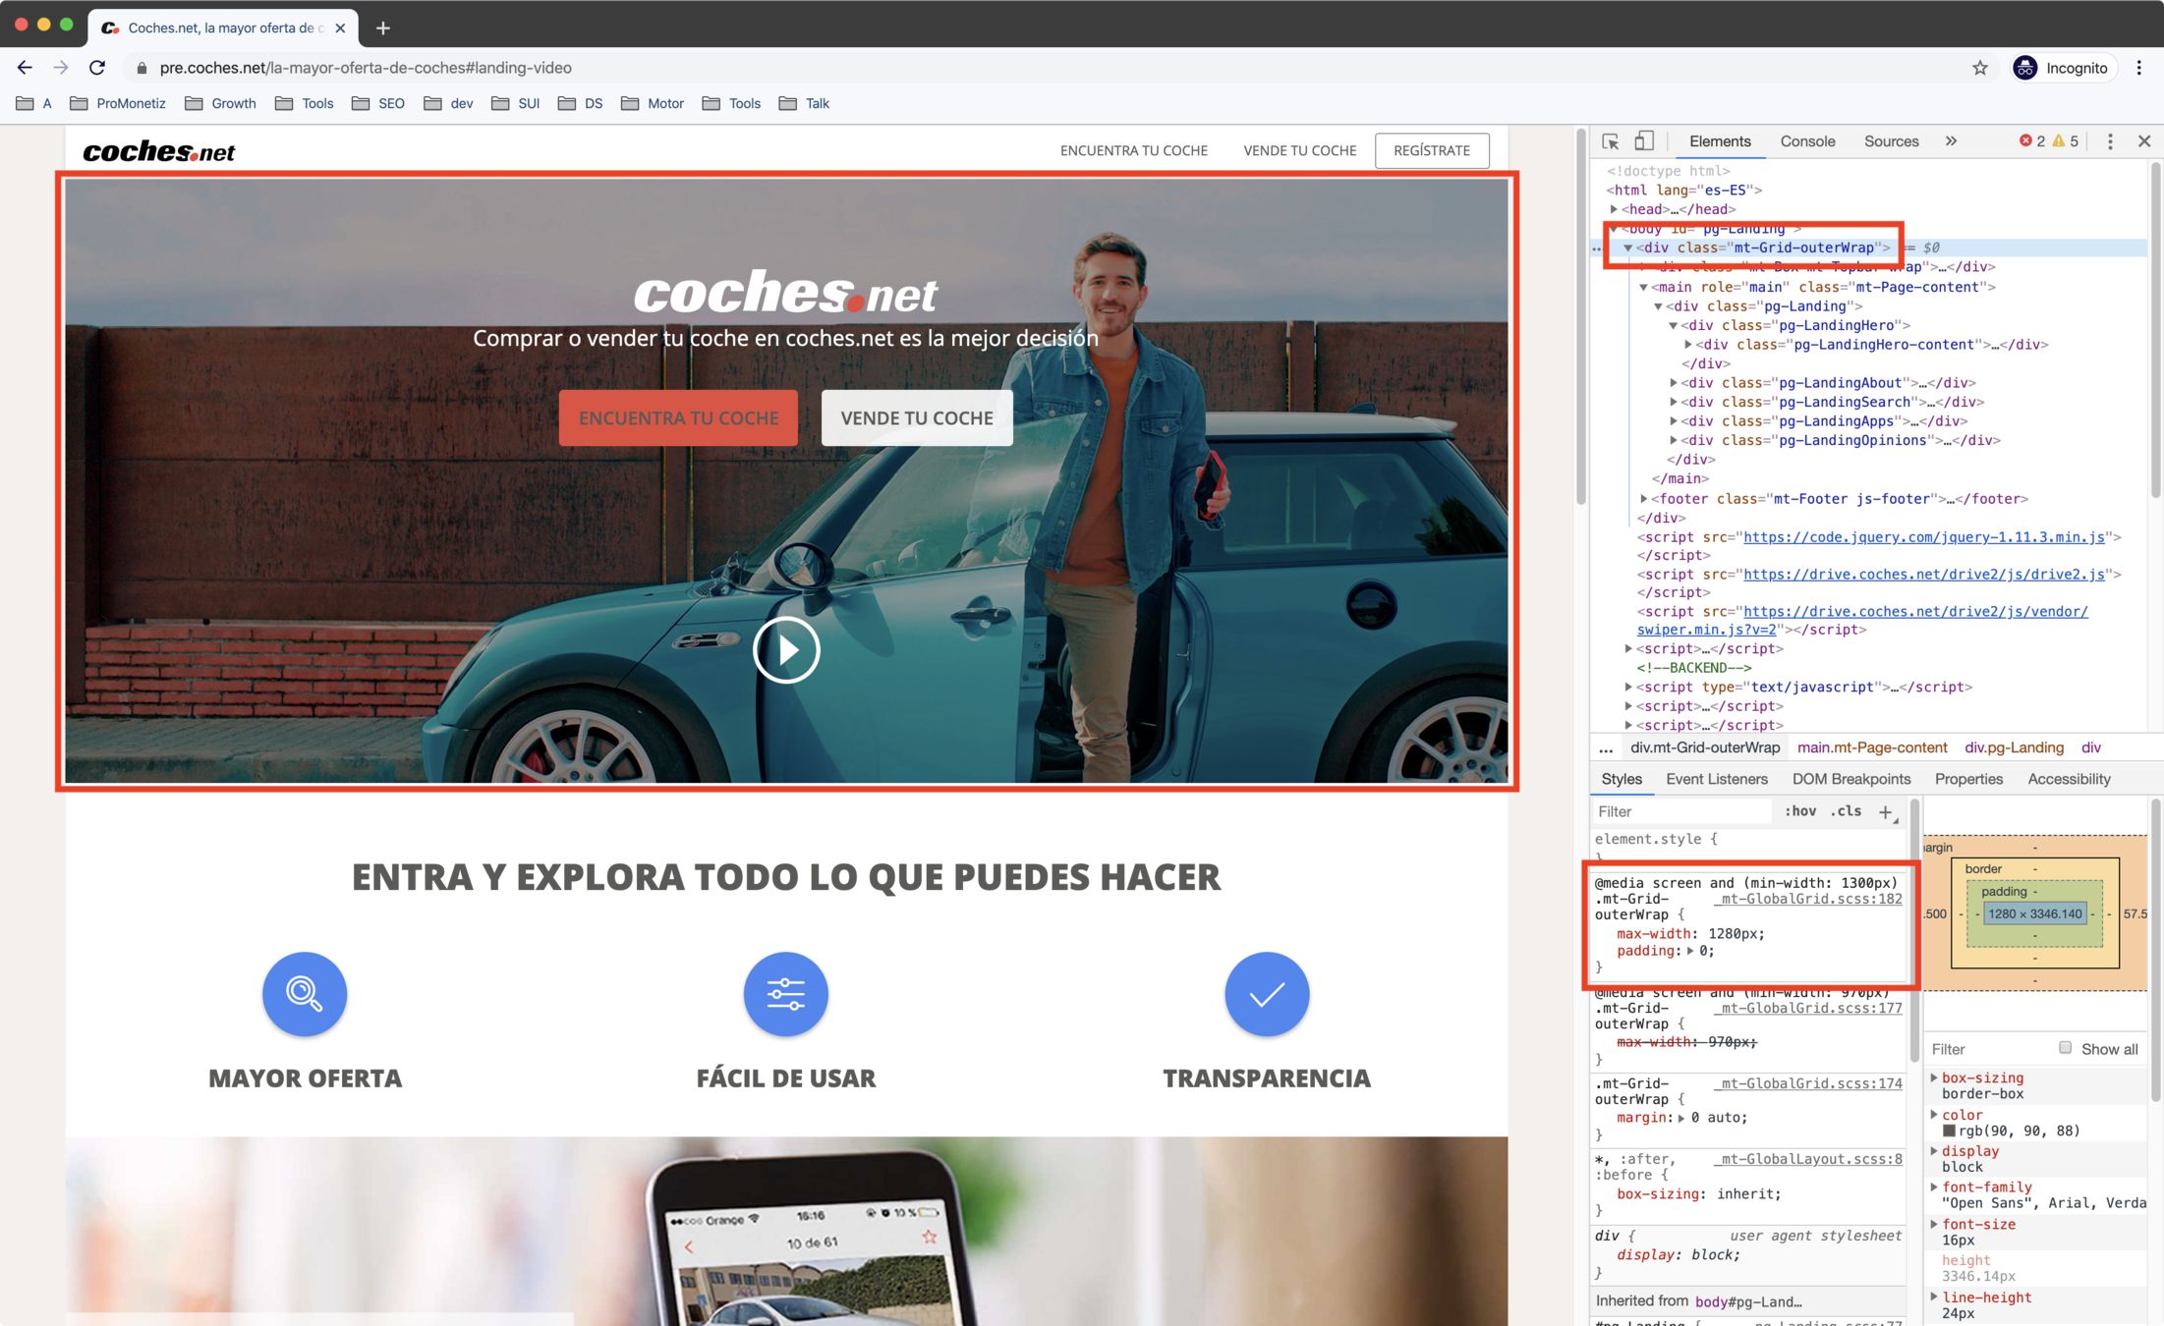Click the new style rule plus icon
The height and width of the screenshot is (1326, 2164).
click(1885, 811)
